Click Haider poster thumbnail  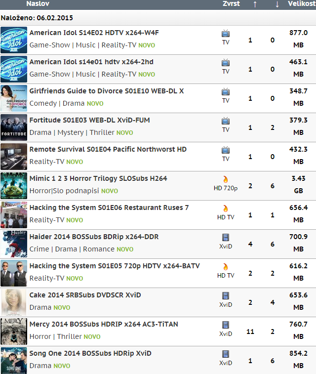pos(14,244)
